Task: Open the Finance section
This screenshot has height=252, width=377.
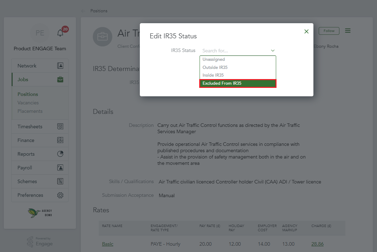Action: click(x=40, y=140)
